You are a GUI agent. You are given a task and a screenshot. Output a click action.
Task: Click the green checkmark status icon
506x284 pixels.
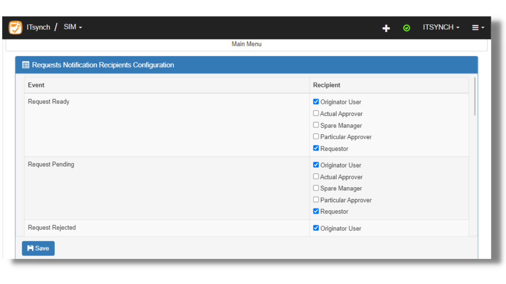tap(406, 28)
